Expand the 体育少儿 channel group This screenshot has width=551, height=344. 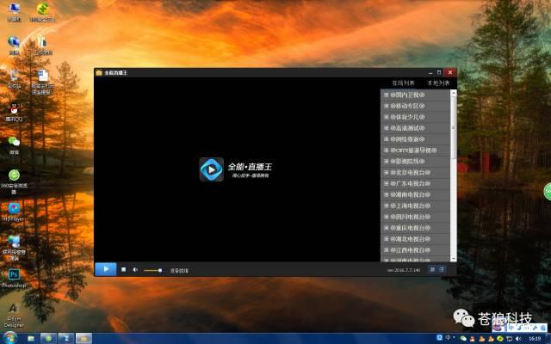pos(387,117)
